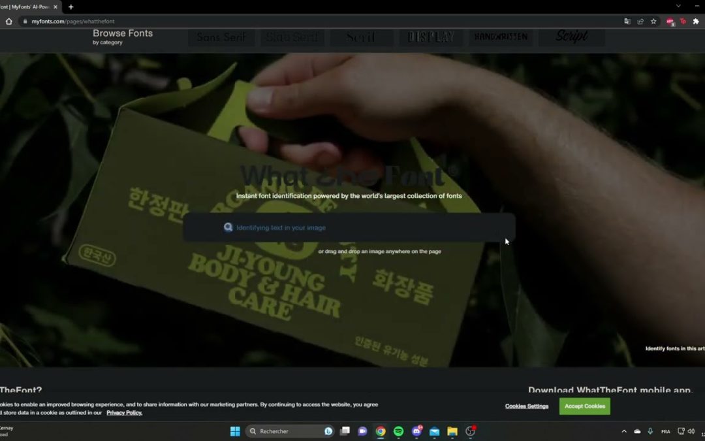Click the OneDrive cloud tray icon
The image size is (705, 441).
click(x=637, y=431)
